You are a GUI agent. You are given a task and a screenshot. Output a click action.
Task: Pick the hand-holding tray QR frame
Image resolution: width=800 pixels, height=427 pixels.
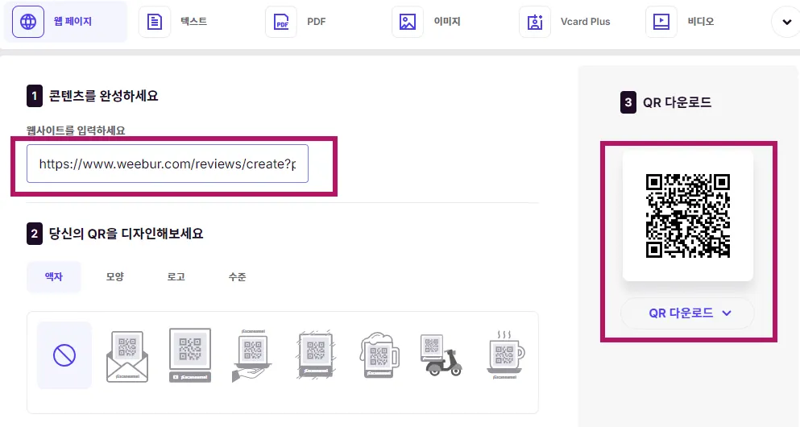tap(252, 355)
